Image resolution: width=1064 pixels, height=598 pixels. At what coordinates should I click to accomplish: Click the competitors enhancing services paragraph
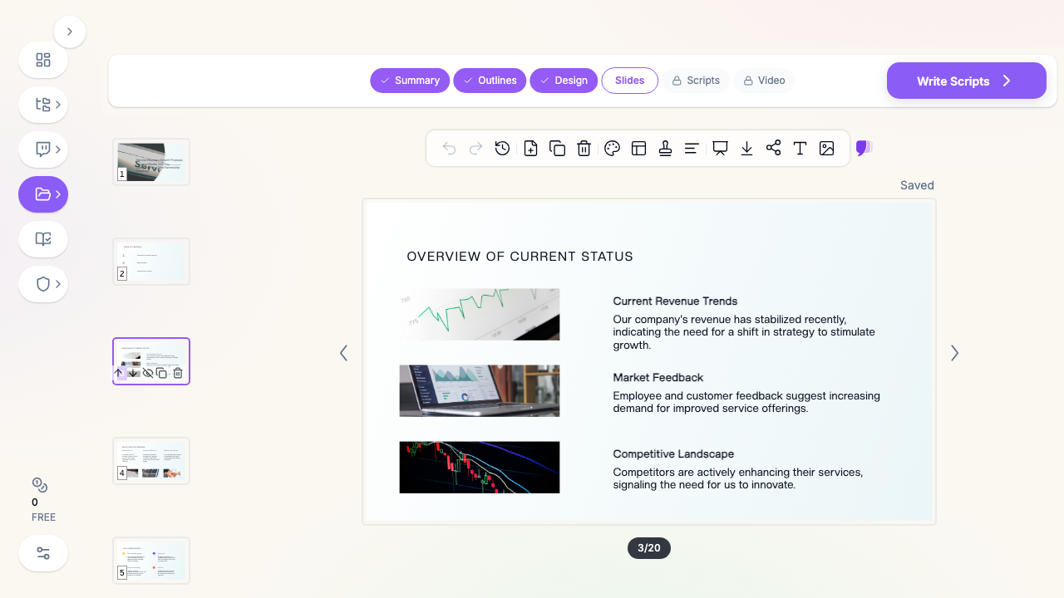pyautogui.click(x=738, y=478)
